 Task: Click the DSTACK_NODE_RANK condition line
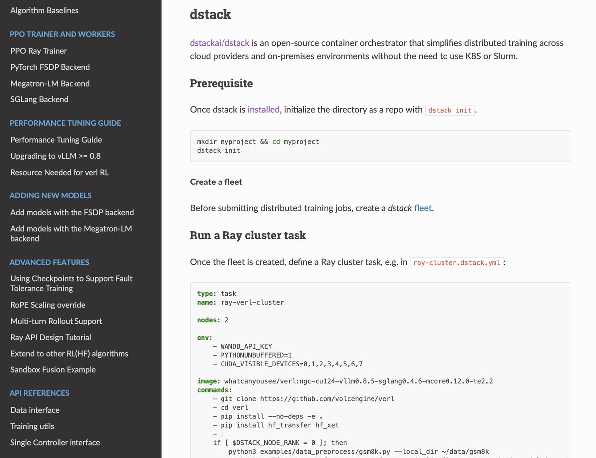coord(280,443)
